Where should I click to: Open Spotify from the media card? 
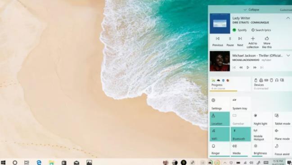[240, 30]
